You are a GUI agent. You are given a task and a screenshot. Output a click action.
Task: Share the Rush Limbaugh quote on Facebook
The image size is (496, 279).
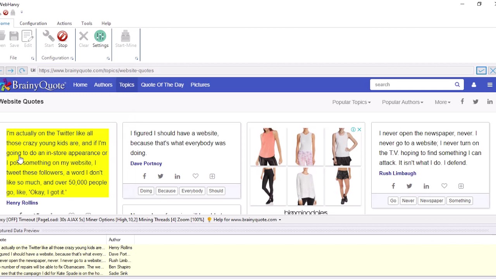coord(393,186)
